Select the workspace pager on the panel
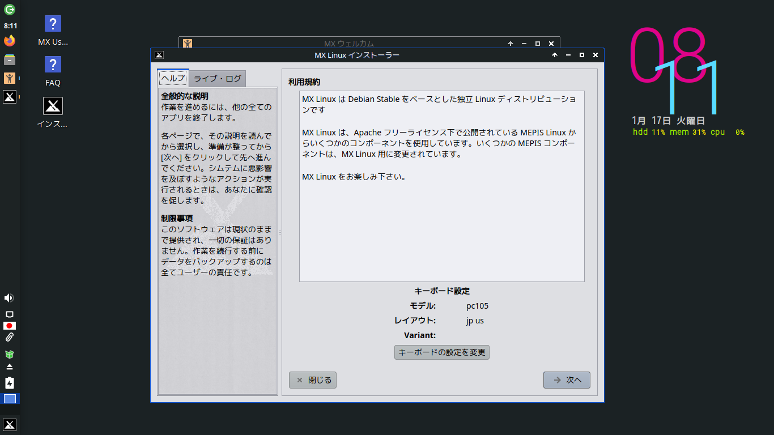Viewport: 774px width, 435px height. tap(10, 399)
